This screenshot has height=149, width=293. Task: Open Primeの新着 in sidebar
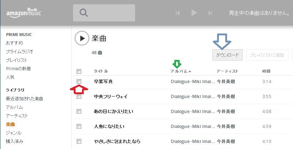[18, 68]
